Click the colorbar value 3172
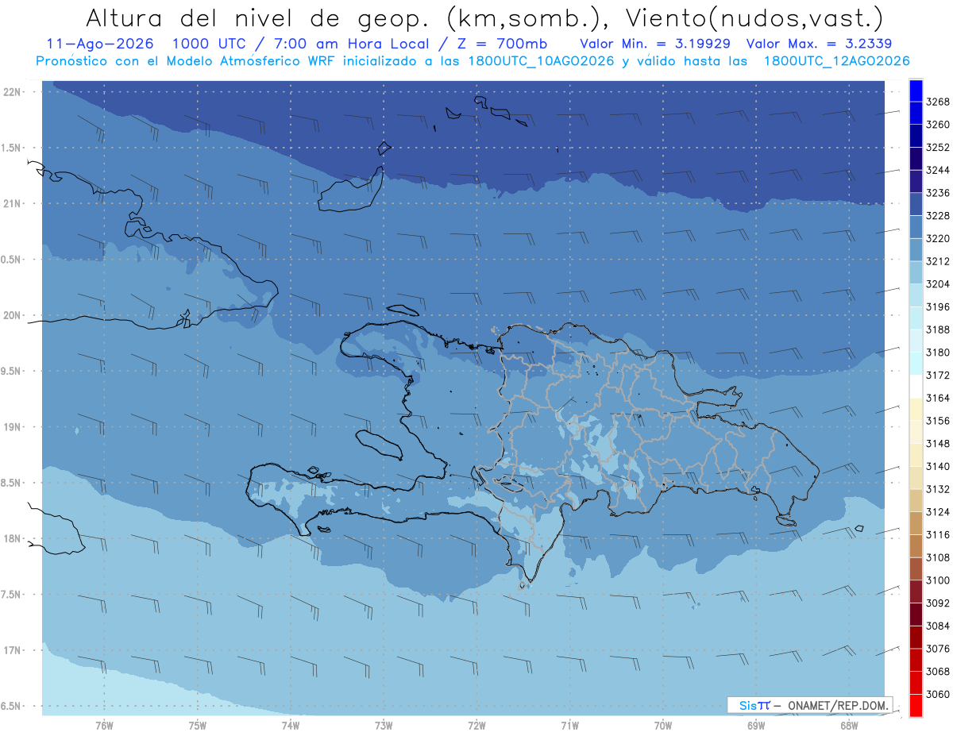The height and width of the screenshot is (736, 953). pos(938,376)
